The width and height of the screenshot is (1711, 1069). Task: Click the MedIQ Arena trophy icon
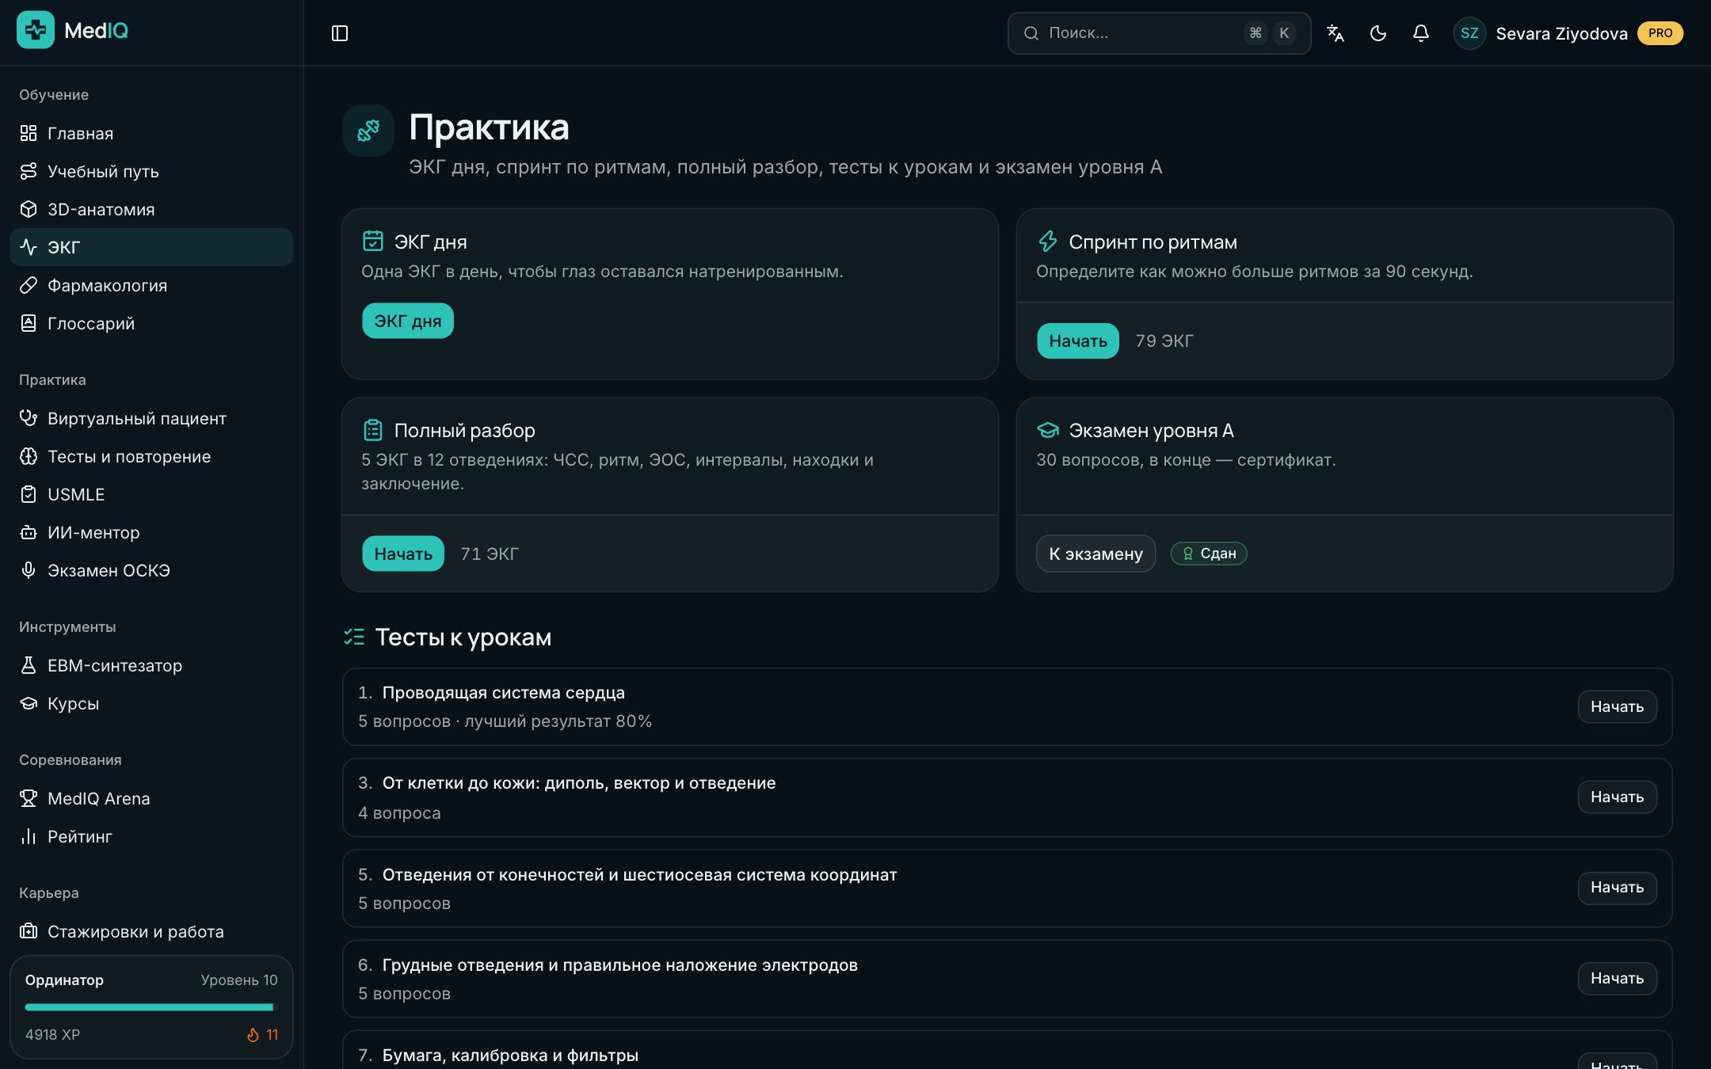[29, 798]
